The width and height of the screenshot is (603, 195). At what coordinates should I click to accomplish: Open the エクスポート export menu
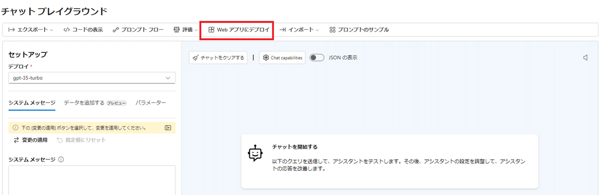[x=31, y=30]
